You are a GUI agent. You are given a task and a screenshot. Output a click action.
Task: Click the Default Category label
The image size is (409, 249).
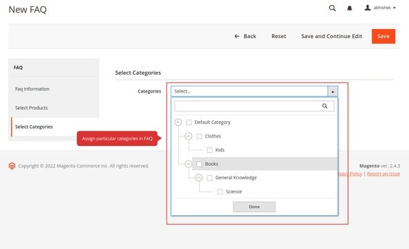point(212,122)
